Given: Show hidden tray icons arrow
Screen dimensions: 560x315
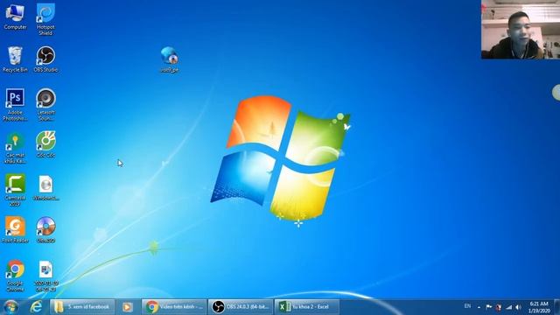Looking at the screenshot, I should click(479, 307).
